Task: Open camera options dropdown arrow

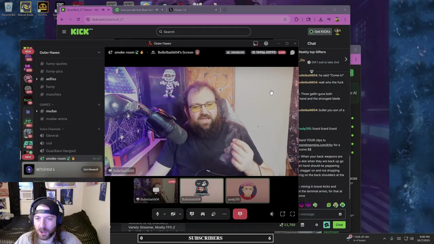Action: (x=180, y=214)
